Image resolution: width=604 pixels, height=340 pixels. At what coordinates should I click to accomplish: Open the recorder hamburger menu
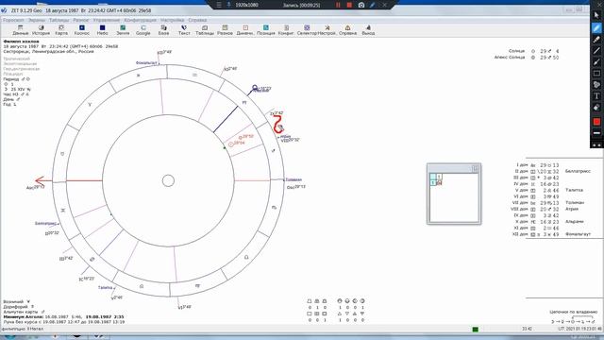tap(219, 5)
